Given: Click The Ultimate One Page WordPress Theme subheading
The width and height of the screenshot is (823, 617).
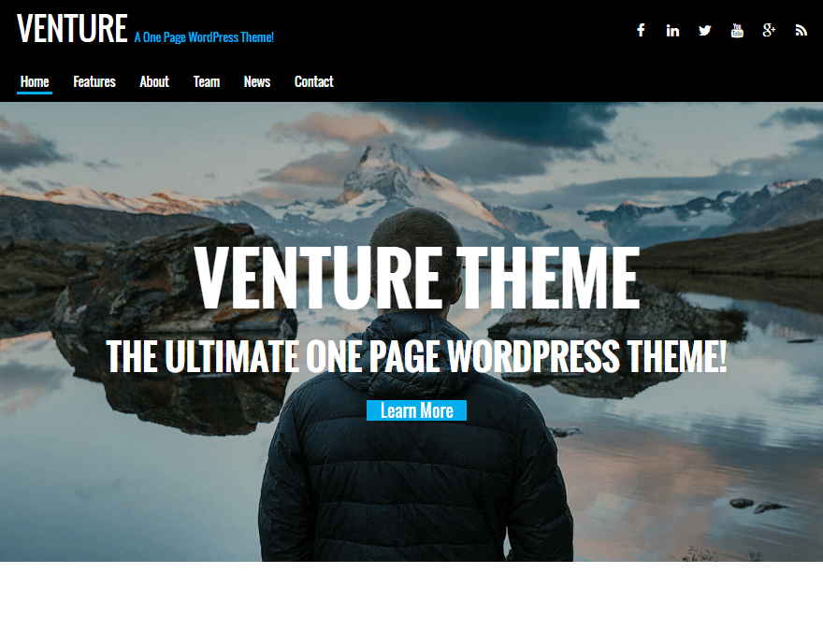Looking at the screenshot, I should (x=417, y=357).
